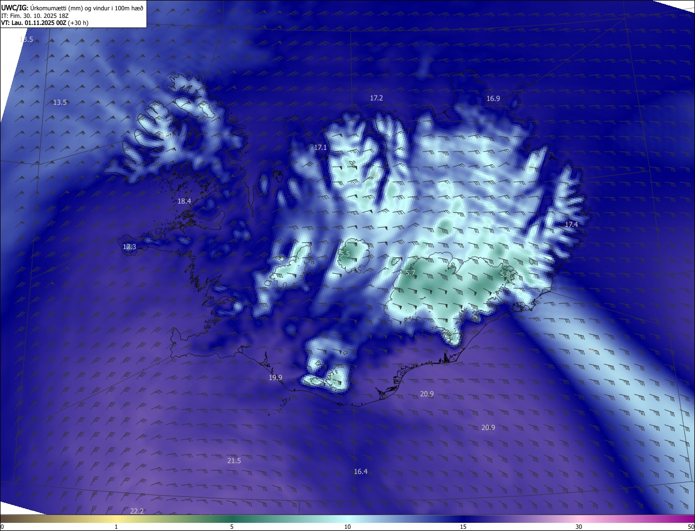Click the UWC/IG Úrkomumætti title line
Image resolution: width=695 pixels, height=531 pixels.
click(72, 8)
